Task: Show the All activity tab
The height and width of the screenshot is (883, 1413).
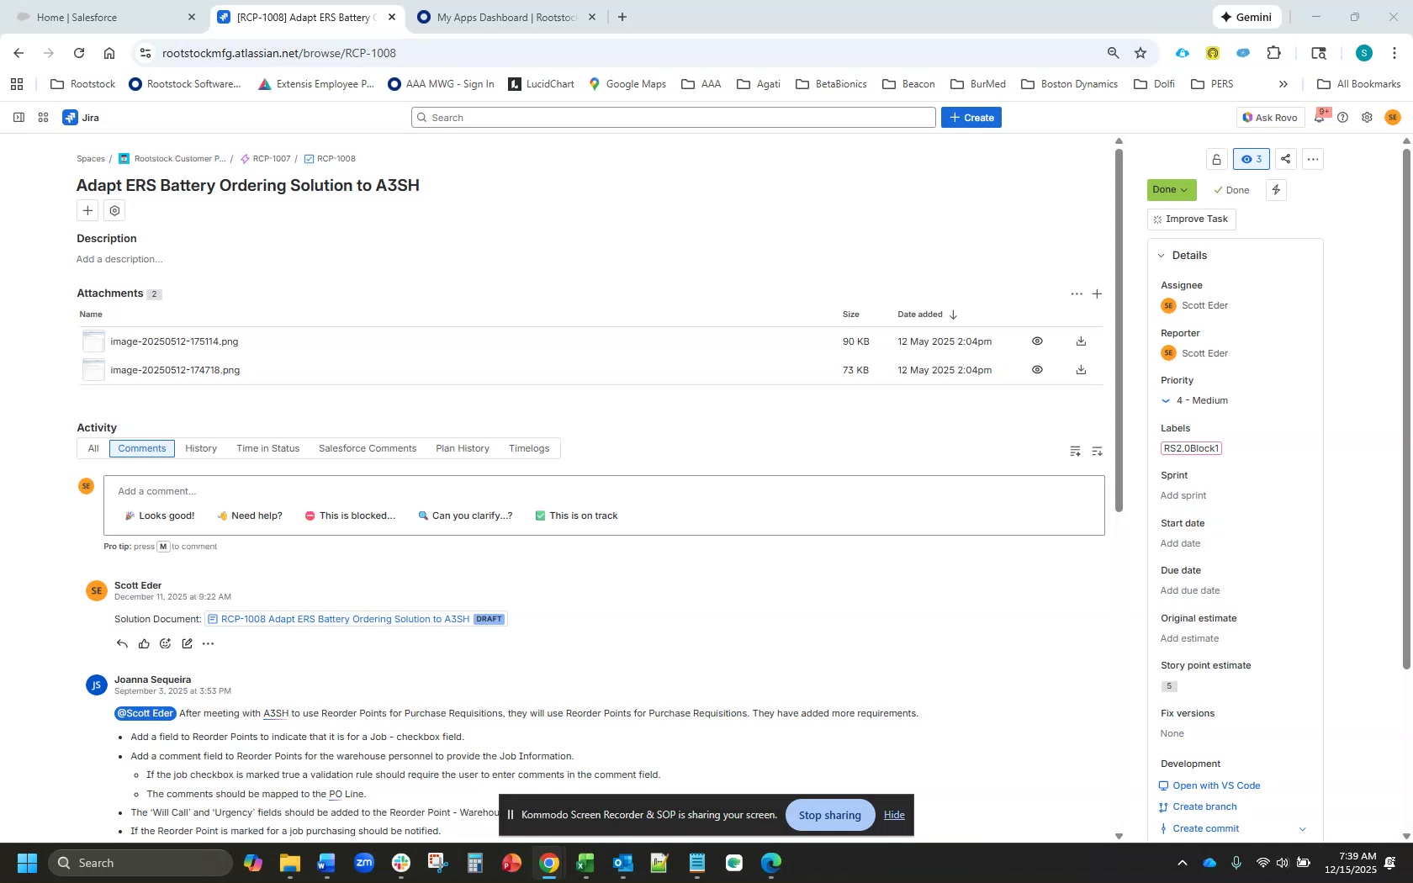Action: (93, 449)
